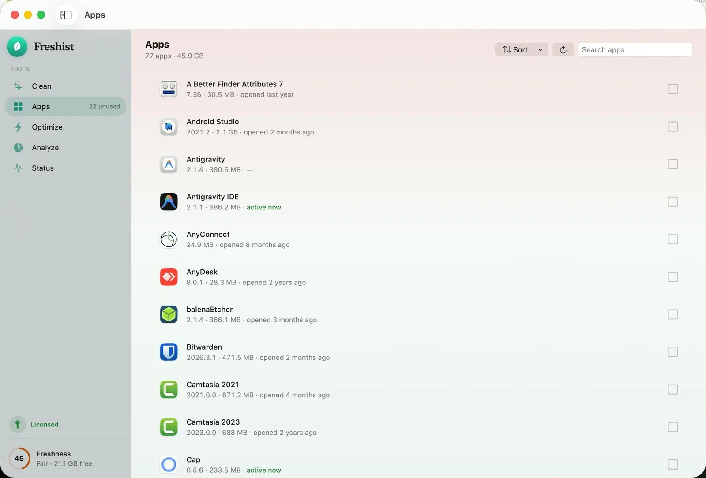706x478 pixels.
Task: Click the Licensed key icon
Action: point(17,424)
